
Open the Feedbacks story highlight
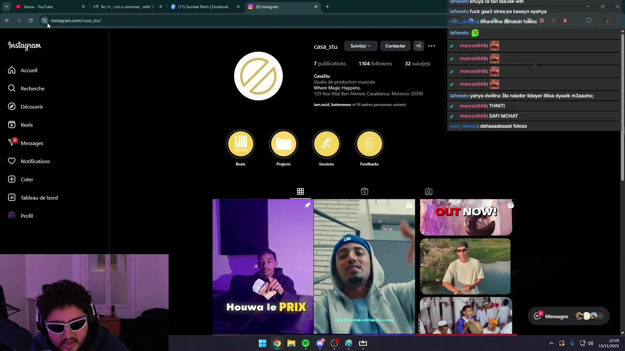point(370,144)
